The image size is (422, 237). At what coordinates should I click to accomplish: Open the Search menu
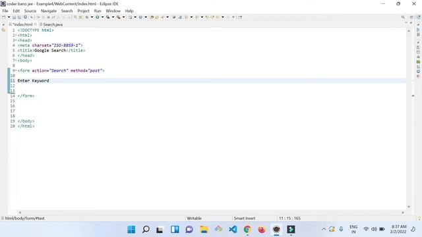pyautogui.click(x=67, y=11)
